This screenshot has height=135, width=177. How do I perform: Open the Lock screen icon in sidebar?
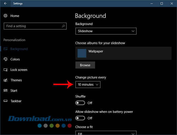5,70
